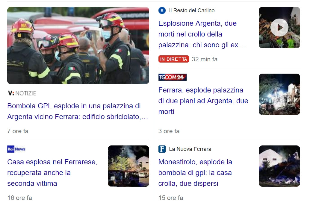This screenshot has width=316, height=205.
Task: Open headline Casa esplosa nel Ferrarese
Action: point(52,173)
